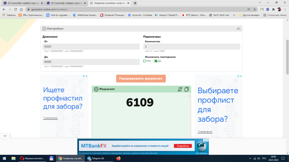Open the Extensions puzzle icon
The image size is (289, 162).
tap(273, 9)
